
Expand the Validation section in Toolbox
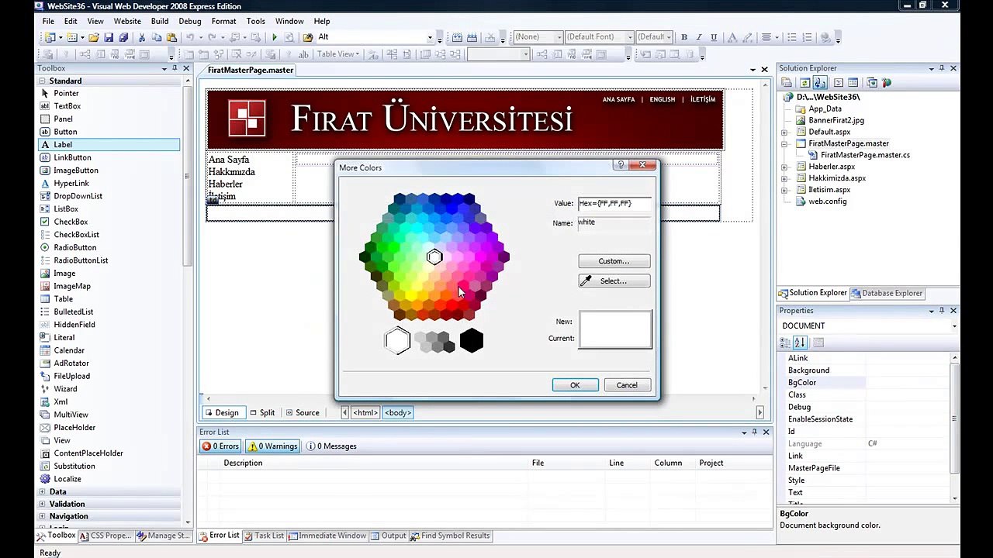pos(43,504)
